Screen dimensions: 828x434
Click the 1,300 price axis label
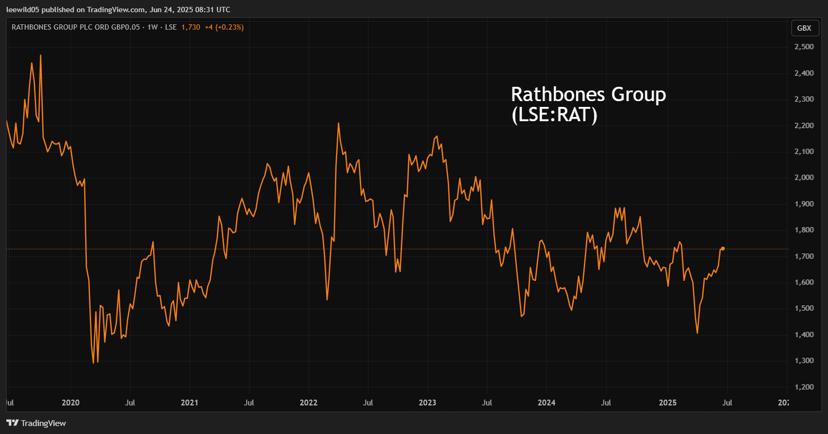click(804, 360)
